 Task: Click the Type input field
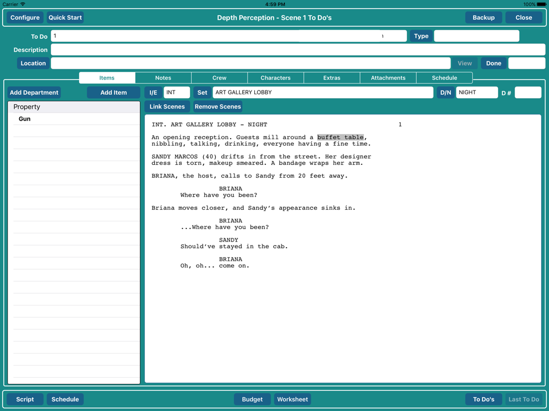[x=477, y=36]
